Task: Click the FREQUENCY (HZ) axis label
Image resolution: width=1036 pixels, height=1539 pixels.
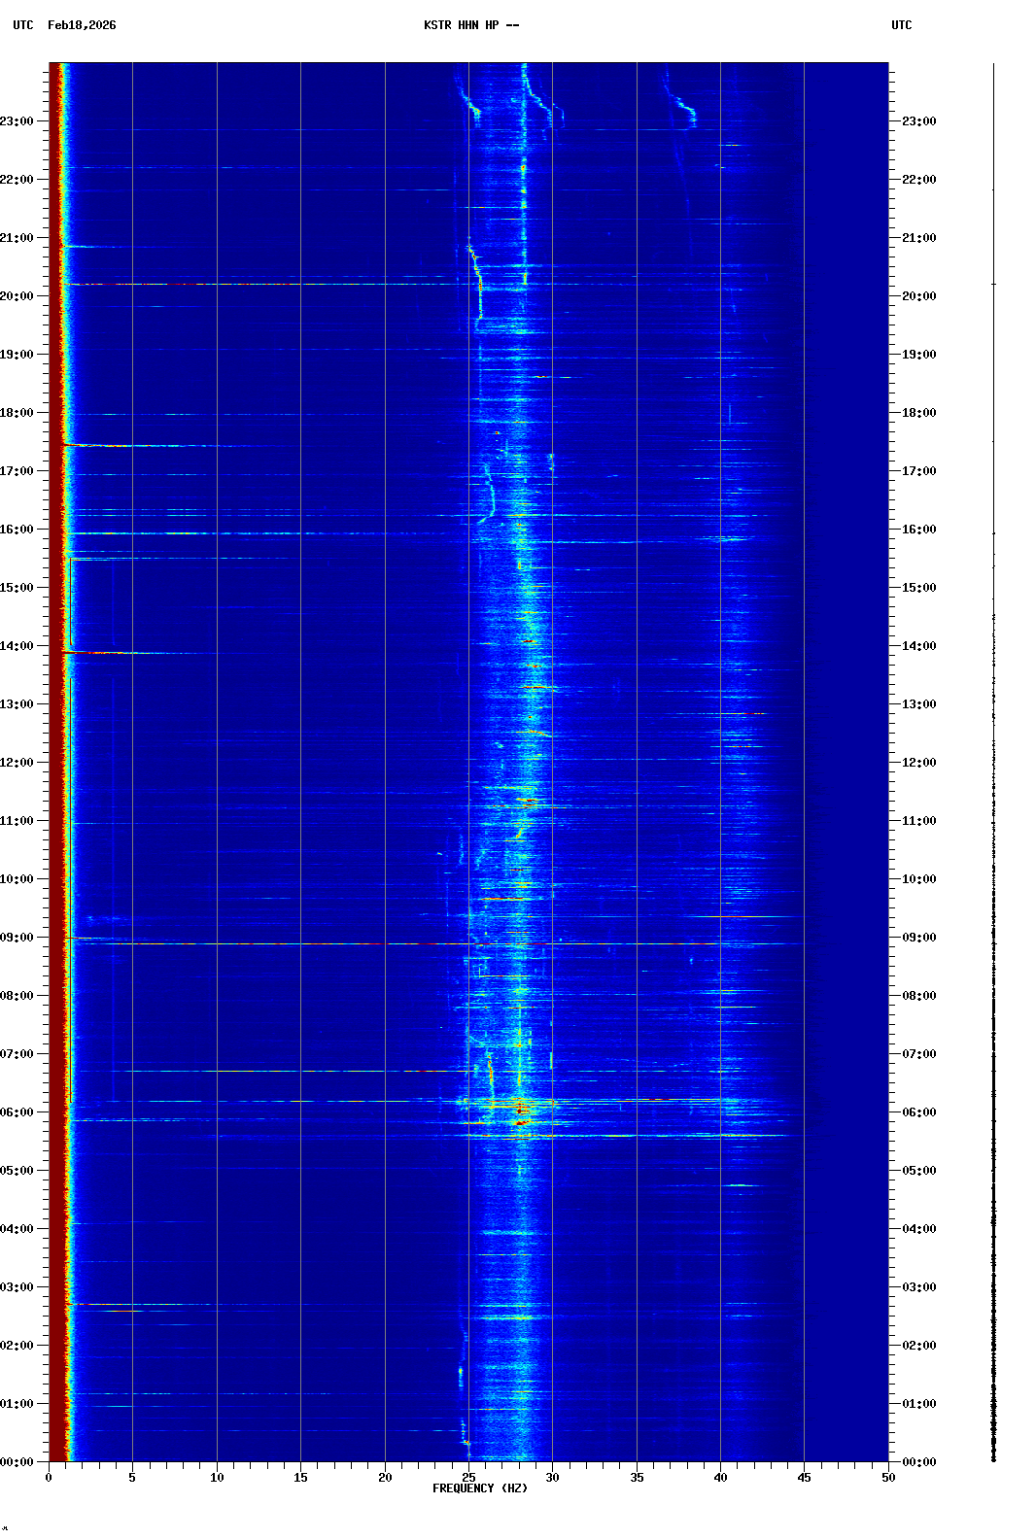Action: (x=480, y=1488)
